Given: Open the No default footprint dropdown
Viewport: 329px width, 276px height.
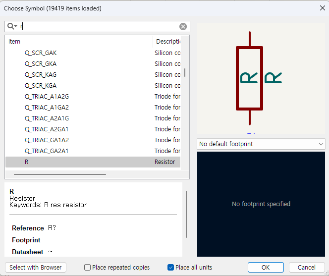Looking at the screenshot, I should [261, 144].
